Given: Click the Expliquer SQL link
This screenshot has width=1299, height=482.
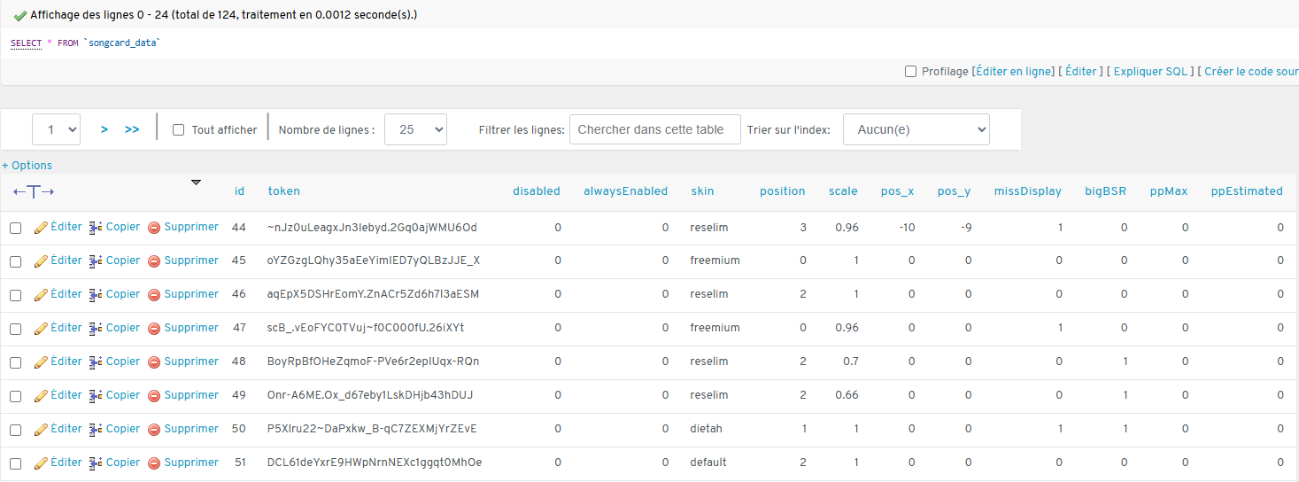Looking at the screenshot, I should 1151,72.
